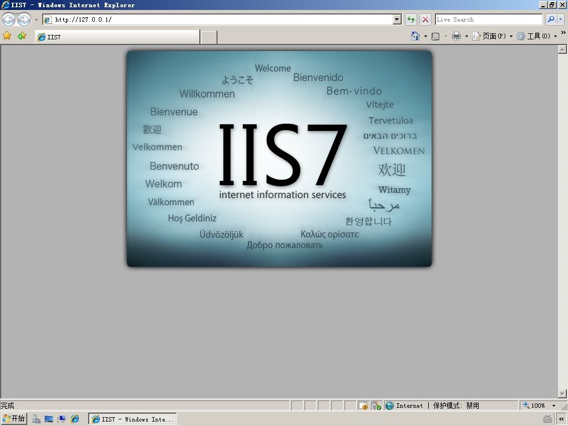Image resolution: width=568 pixels, height=426 pixels.
Task: Click the green Refresh arrows button
Action: coord(411,19)
